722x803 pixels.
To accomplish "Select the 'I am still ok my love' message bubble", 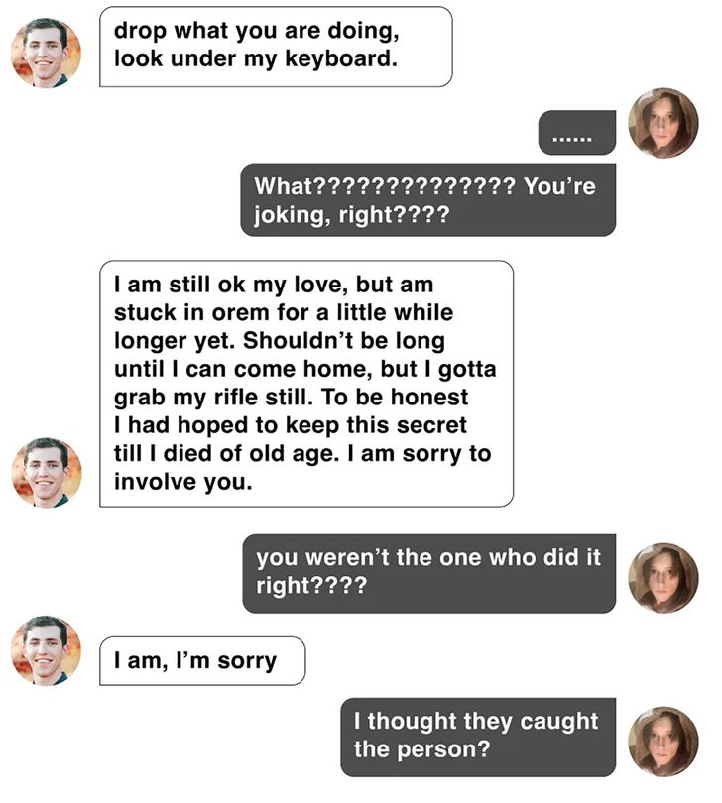I will 306,384.
